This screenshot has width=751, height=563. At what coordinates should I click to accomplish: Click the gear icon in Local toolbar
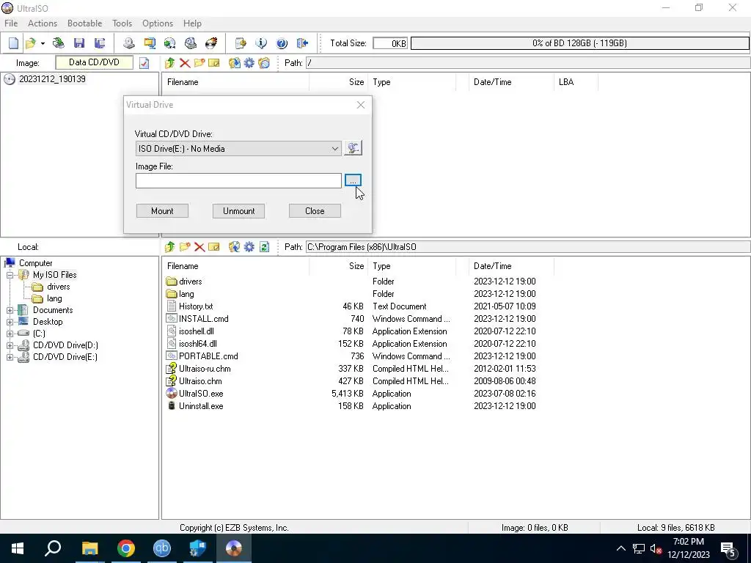coord(249,247)
